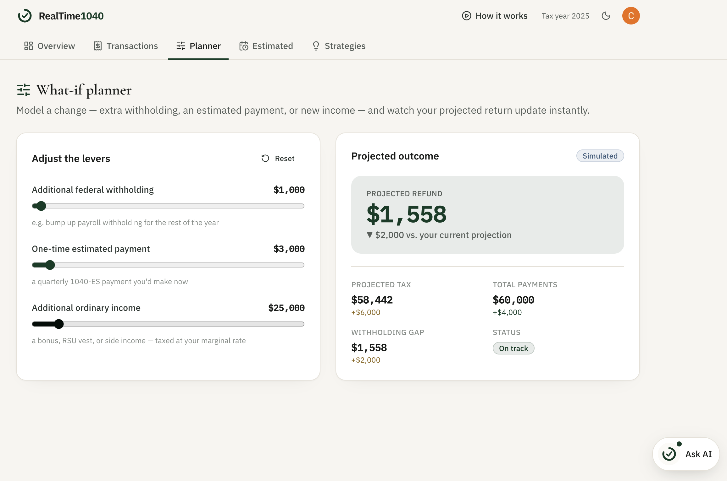
Task: Click the quarterly 1040-ES payment hint text
Action: point(110,282)
